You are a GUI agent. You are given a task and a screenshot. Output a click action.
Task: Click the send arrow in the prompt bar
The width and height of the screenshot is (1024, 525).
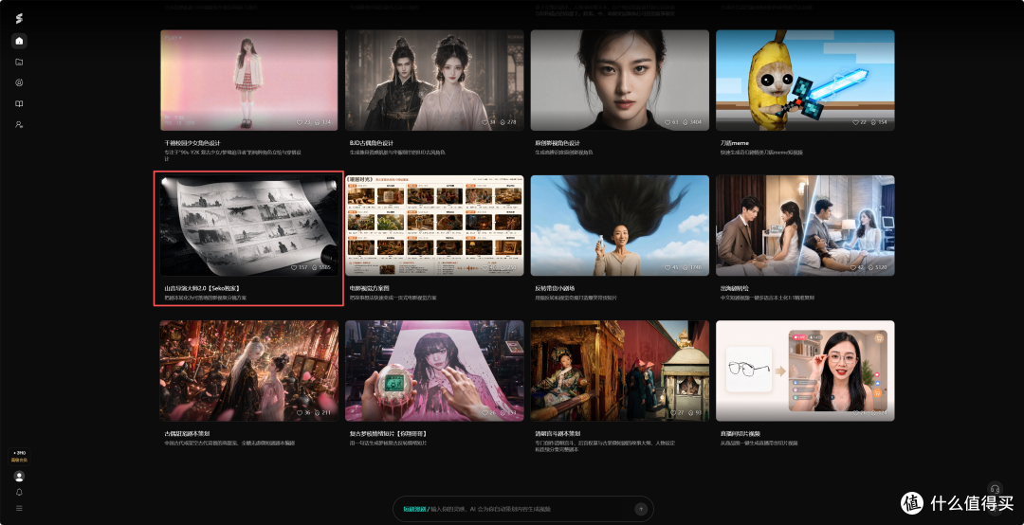[641, 509]
